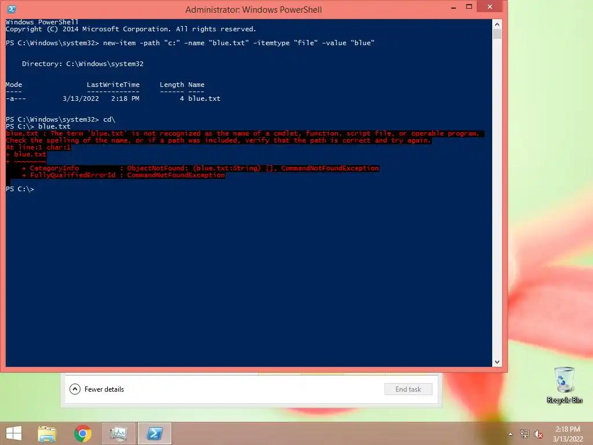Click the 'Length' column header
Viewport: 593px width, 445px height.
(x=171, y=85)
